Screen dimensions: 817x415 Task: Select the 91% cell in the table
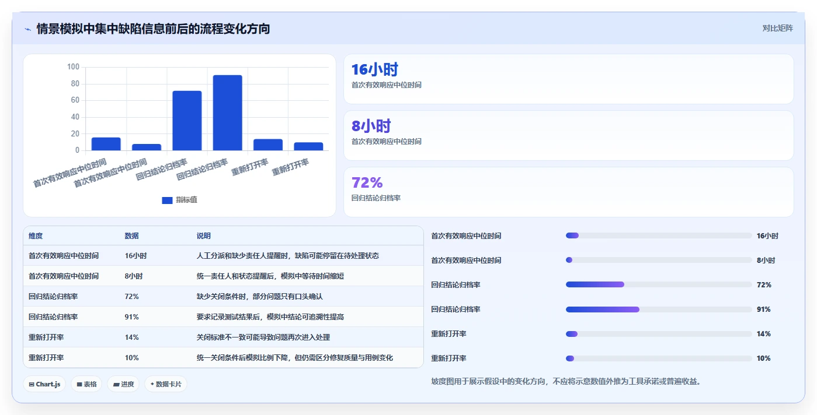click(131, 317)
